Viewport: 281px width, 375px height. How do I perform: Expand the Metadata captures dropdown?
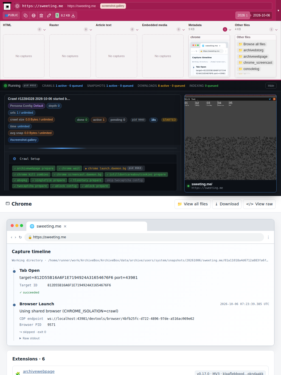(230, 30)
